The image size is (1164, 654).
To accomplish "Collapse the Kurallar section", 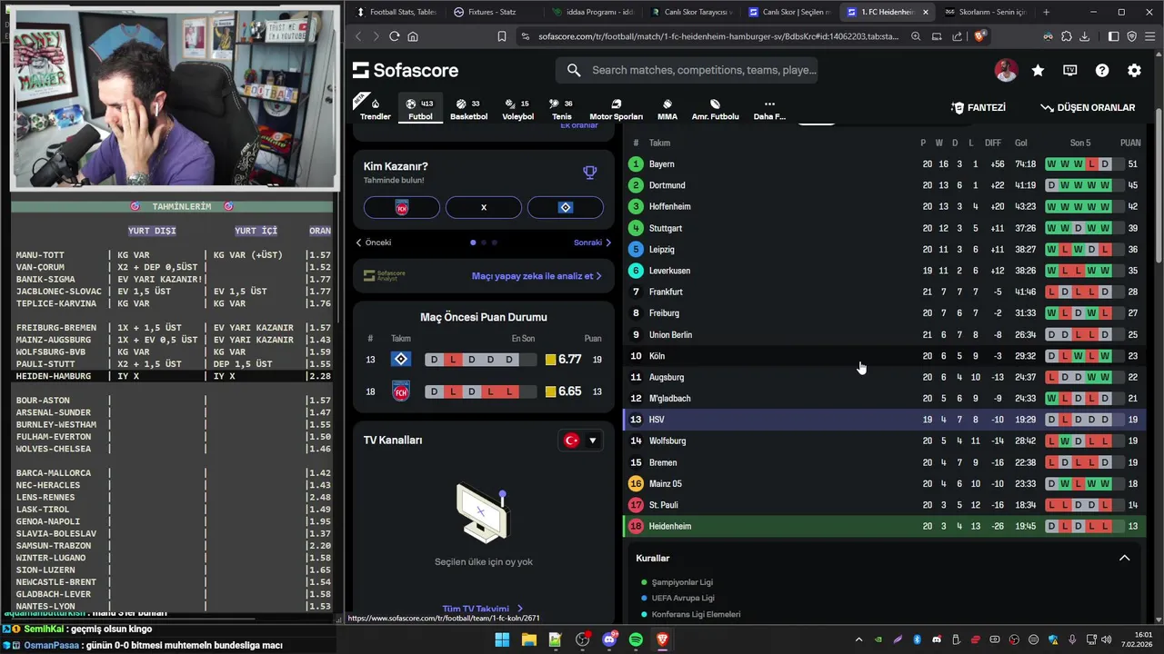I will [x=1124, y=558].
